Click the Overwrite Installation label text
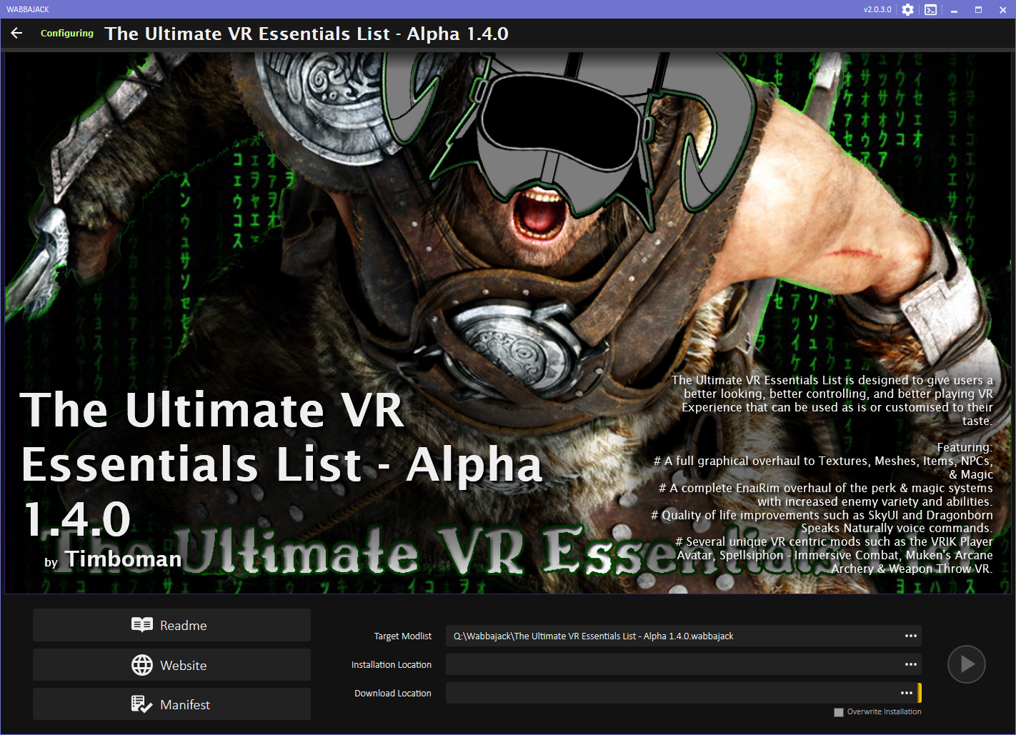 pyautogui.click(x=884, y=712)
